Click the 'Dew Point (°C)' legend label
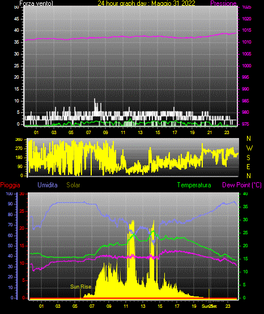The height and width of the screenshot is (314, 264). (x=242, y=185)
